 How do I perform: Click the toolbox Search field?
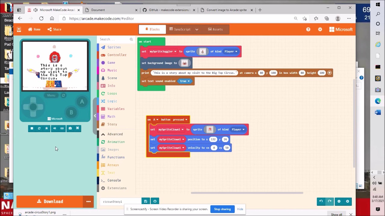[116, 39]
